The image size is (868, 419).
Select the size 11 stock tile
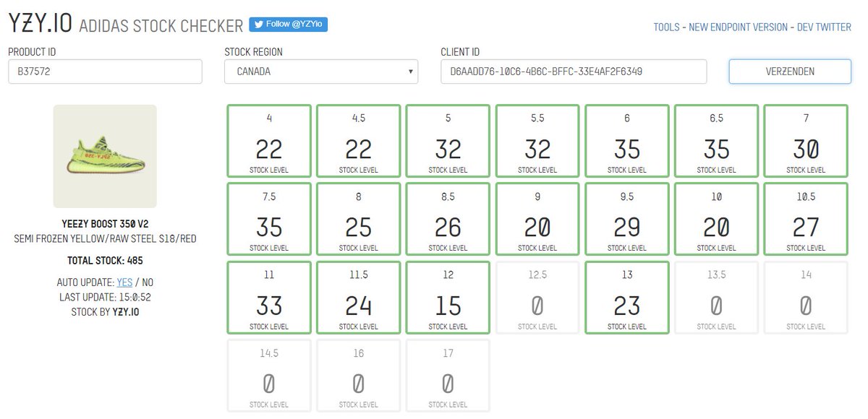(x=269, y=298)
